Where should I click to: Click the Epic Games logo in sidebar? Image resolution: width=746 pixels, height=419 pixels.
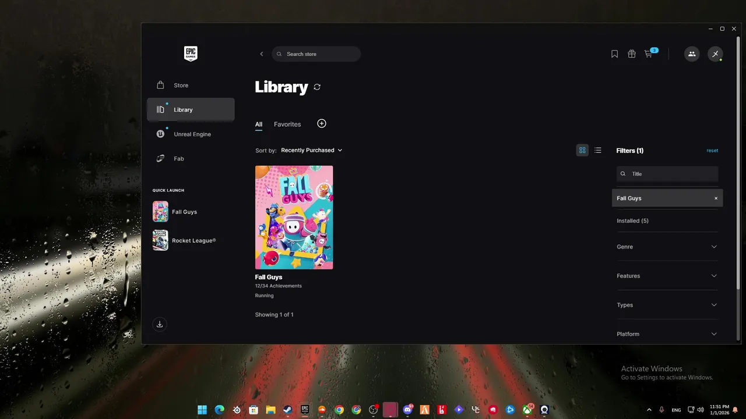(x=191, y=54)
